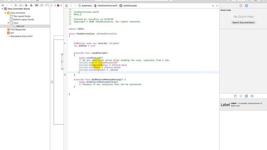267x150 pixels.
Task: Select Exit item in outline
Action: (x=12, y=33)
